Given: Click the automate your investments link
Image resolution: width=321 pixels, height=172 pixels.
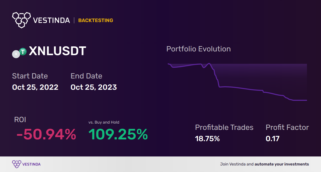Looking at the screenshot, I should click(282, 164).
